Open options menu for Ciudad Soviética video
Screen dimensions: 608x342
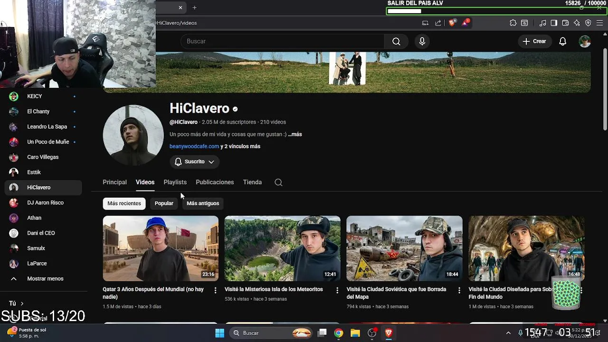tap(459, 290)
